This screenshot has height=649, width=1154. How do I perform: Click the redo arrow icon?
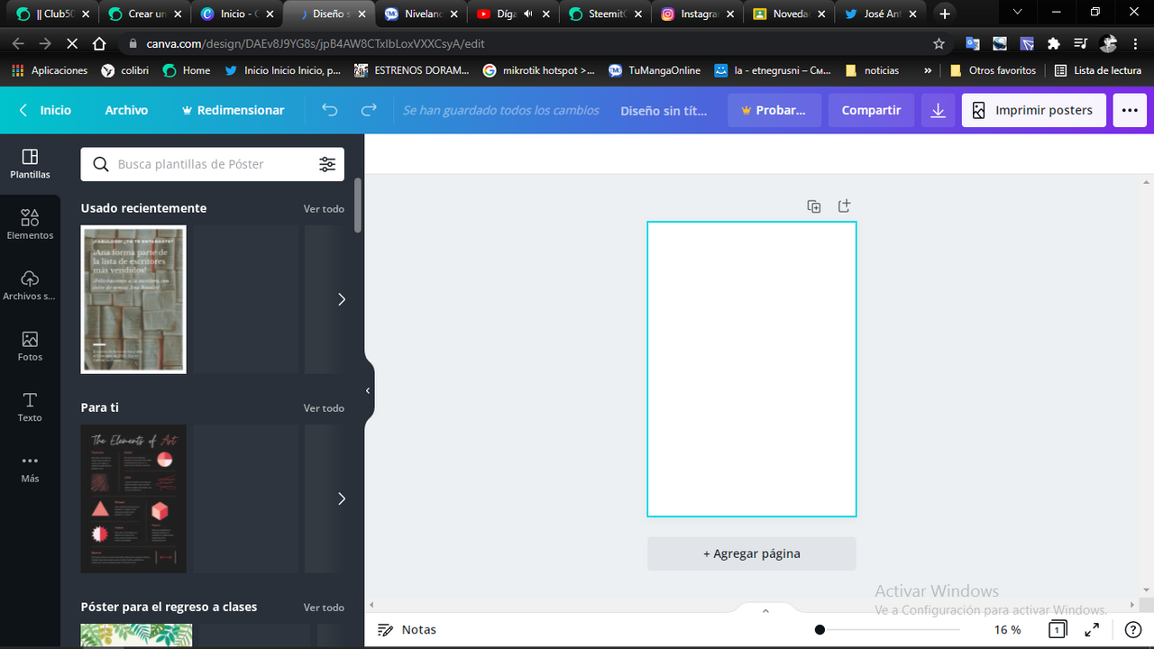369,110
